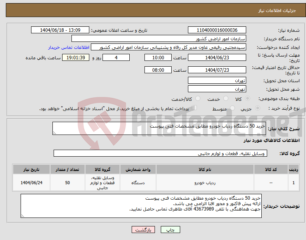
Task: Select the متوسط purchase type radio
Action: pos(232,108)
